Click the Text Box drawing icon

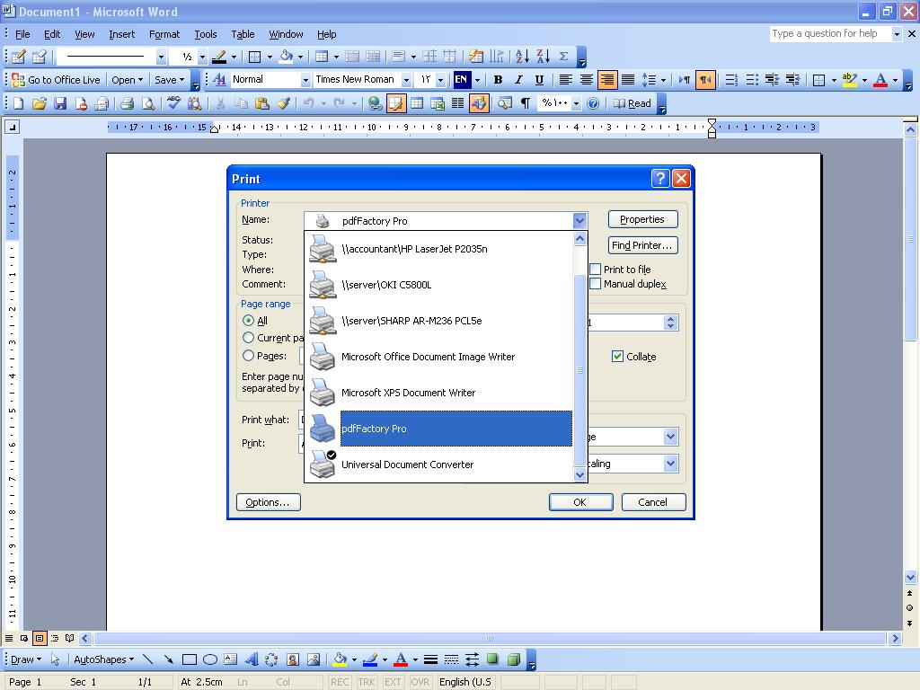click(231, 659)
